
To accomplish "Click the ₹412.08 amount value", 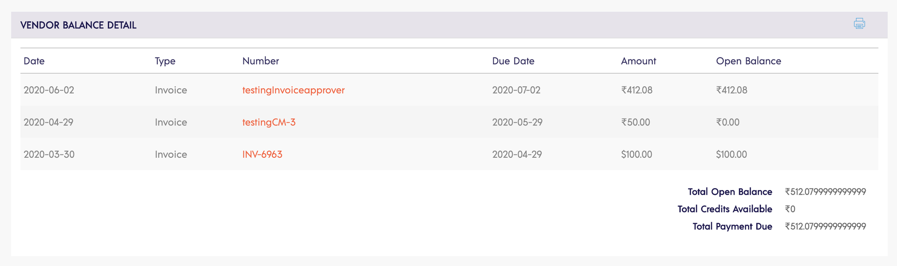I will click(637, 90).
